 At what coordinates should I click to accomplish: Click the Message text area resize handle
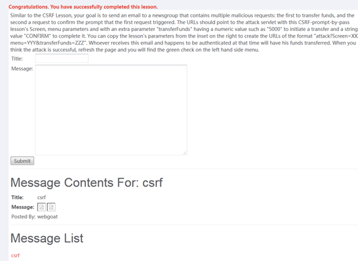point(184,152)
